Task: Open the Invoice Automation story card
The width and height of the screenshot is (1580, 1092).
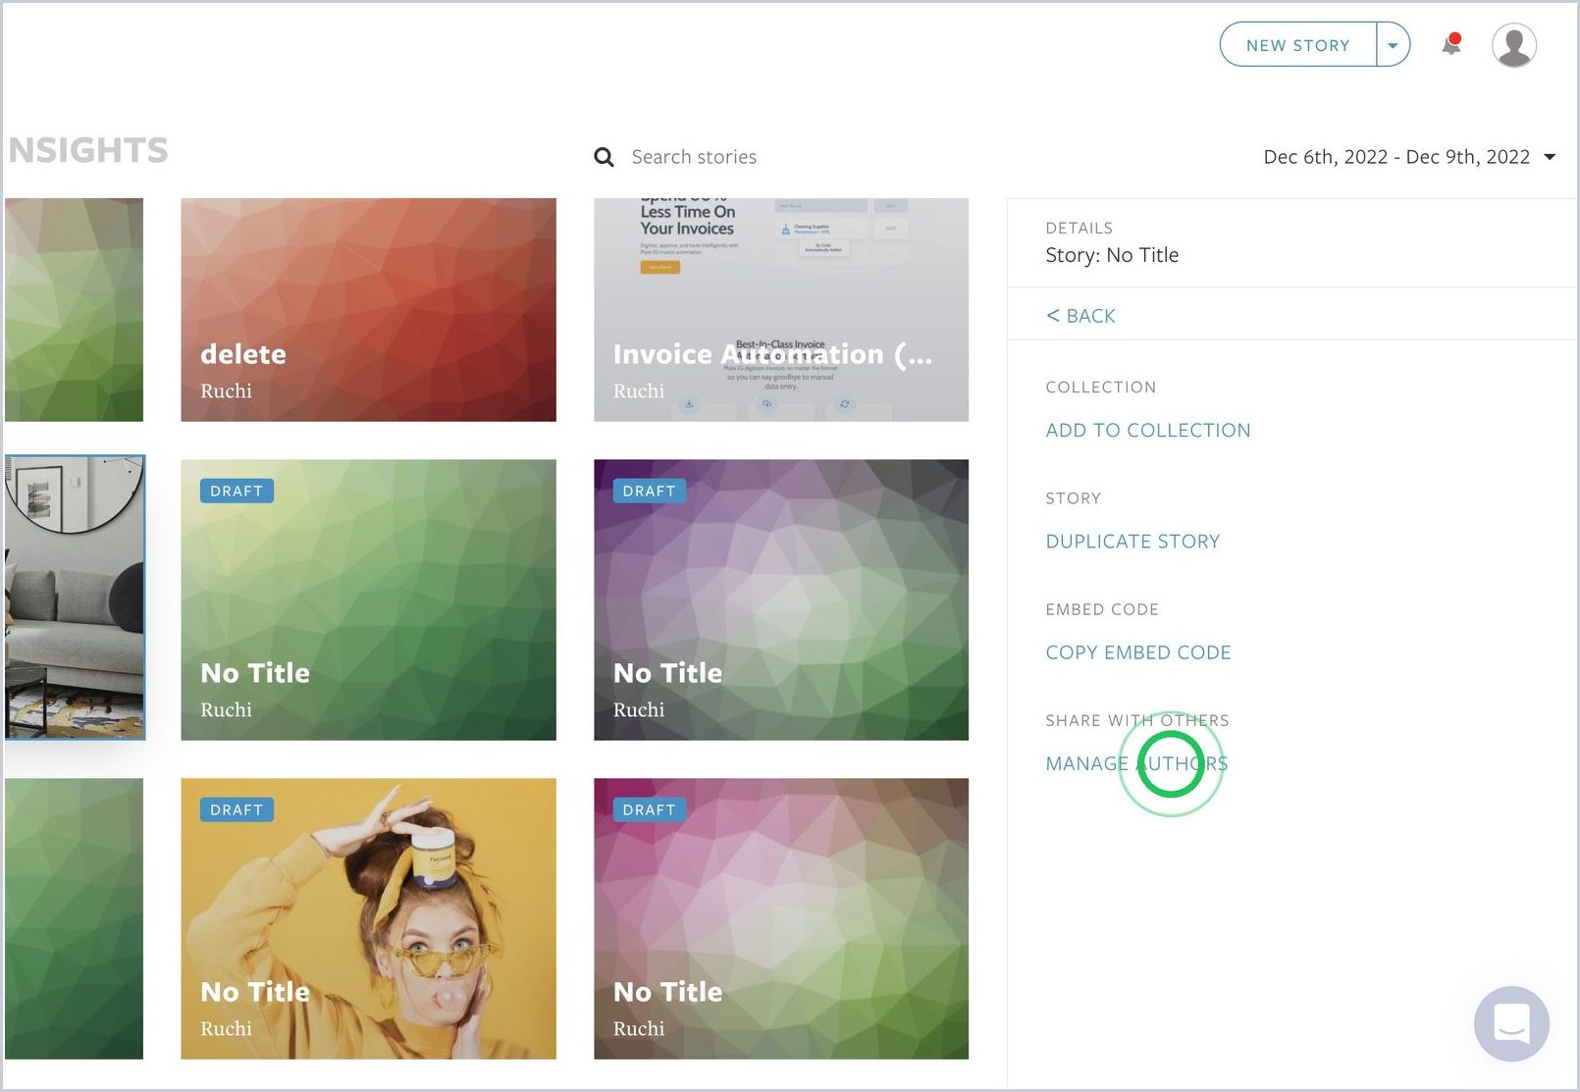Action: click(781, 310)
